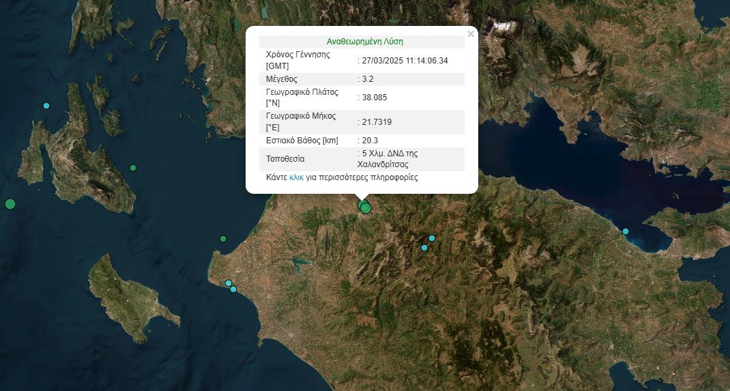Open the blue 'κλικ' link for more information

(296, 177)
